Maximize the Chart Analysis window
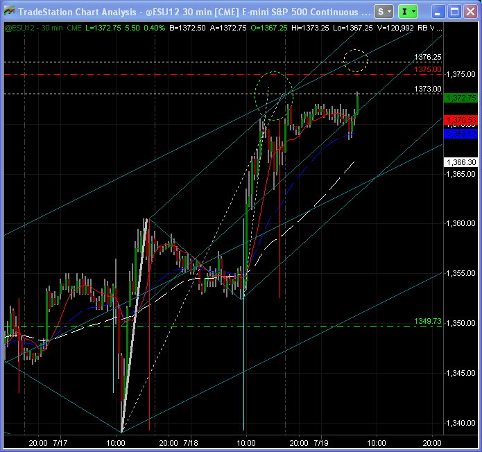The image size is (482, 452). click(454, 12)
